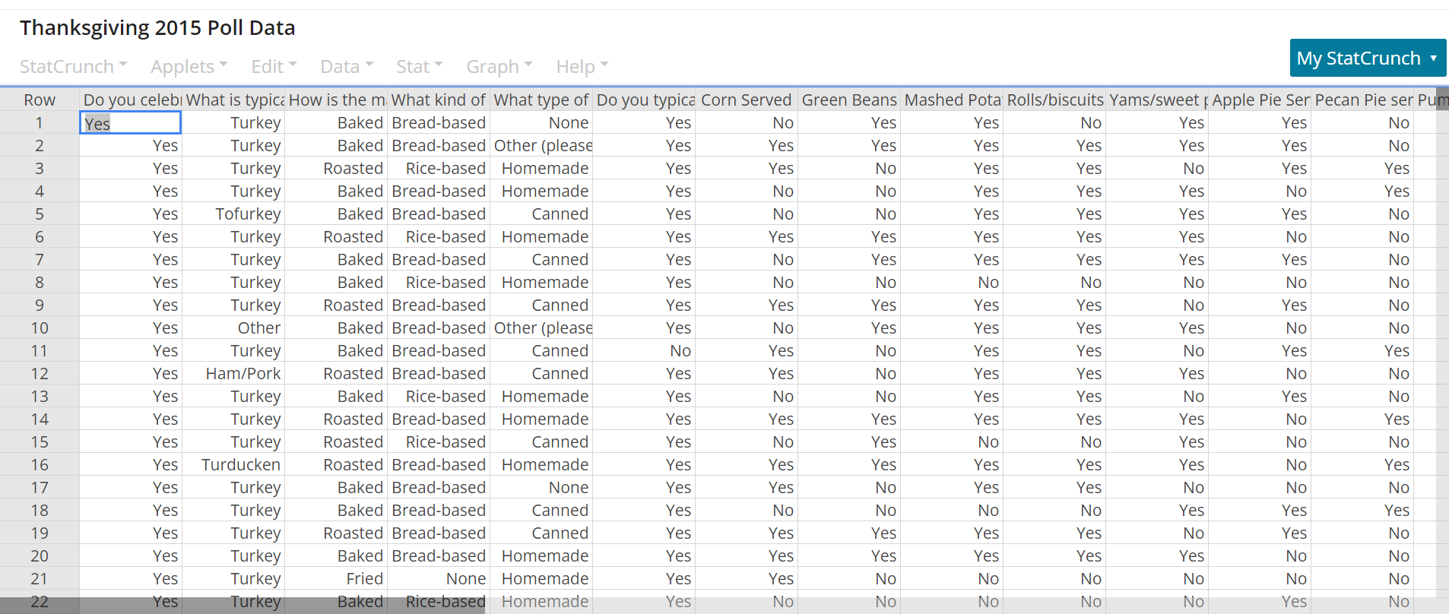Expand the My StatCrunch dropdown
Screen dimensions: 1449x614
pos(1367,57)
